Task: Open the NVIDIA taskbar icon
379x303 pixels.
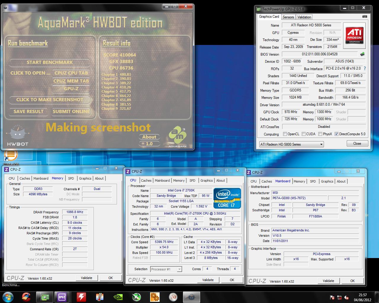Action: [x=118, y=296]
